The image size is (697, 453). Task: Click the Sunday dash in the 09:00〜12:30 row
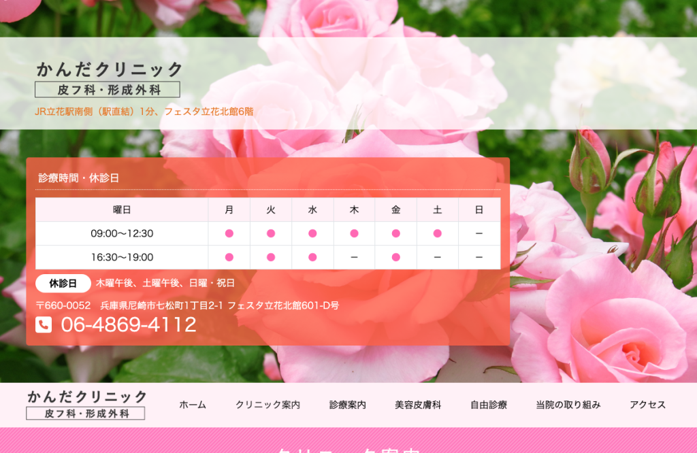[479, 233]
